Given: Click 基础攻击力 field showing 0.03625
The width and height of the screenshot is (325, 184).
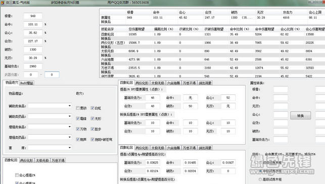Looking at the screenshot, I should (153, 162).
